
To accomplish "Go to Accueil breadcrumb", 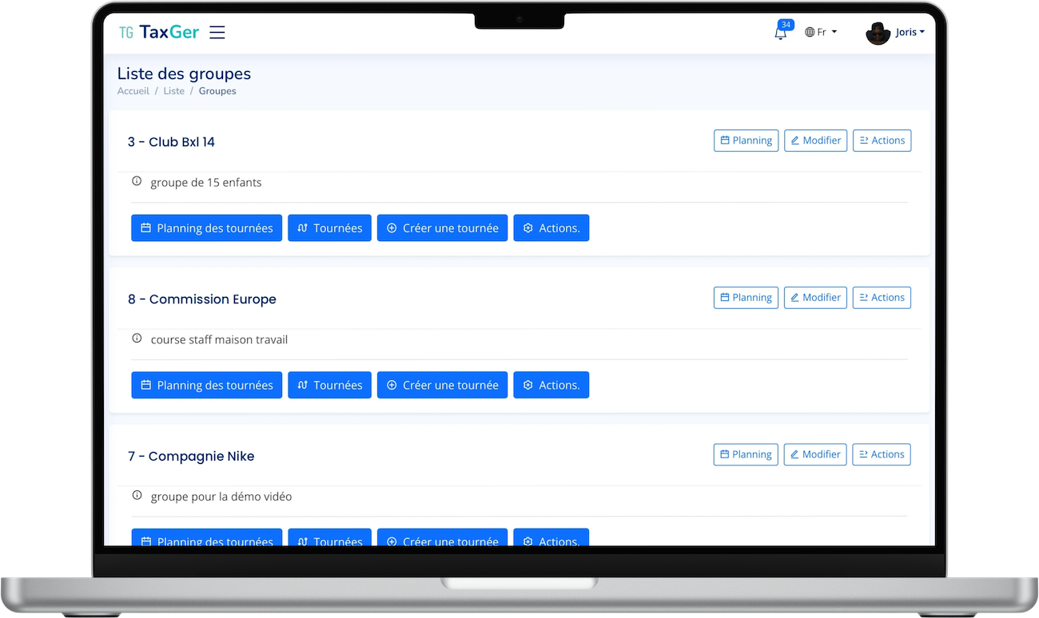I will coord(133,91).
